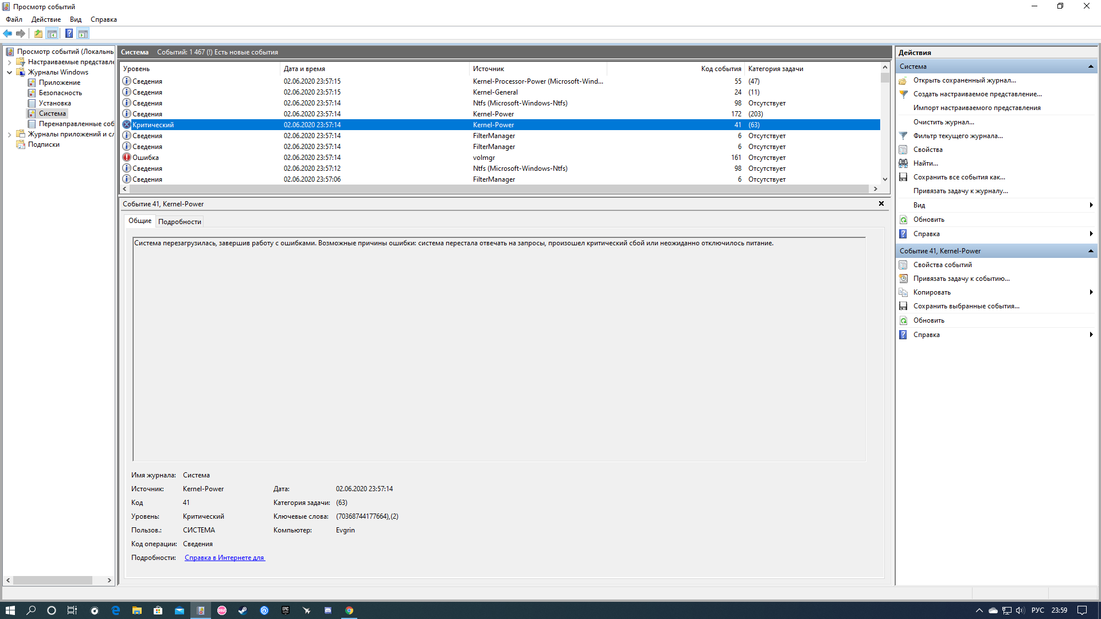Screen dimensions: 1101x619
Task: Click the blue Help toolbar icon
Action: pos(69,33)
